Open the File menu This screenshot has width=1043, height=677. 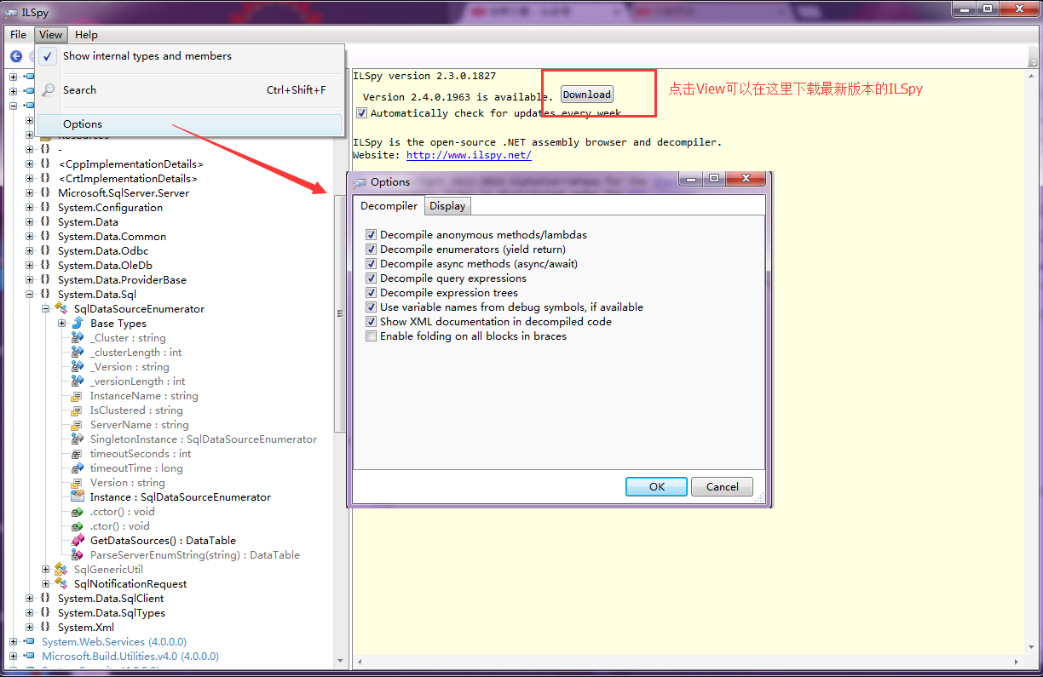click(x=18, y=35)
